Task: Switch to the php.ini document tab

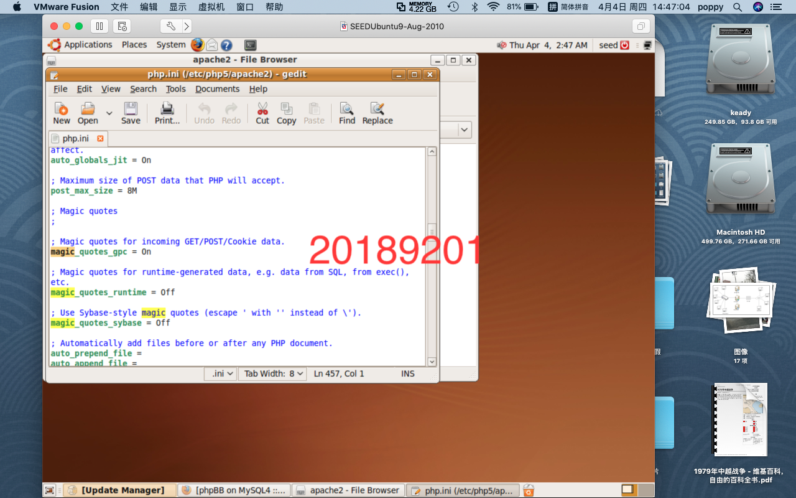Action: (75, 138)
